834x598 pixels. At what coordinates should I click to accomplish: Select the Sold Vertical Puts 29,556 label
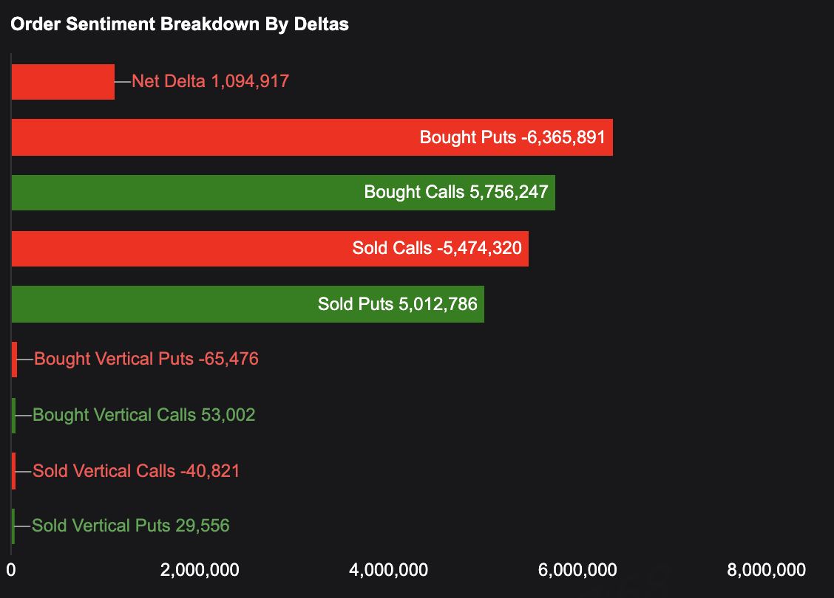click(x=131, y=526)
